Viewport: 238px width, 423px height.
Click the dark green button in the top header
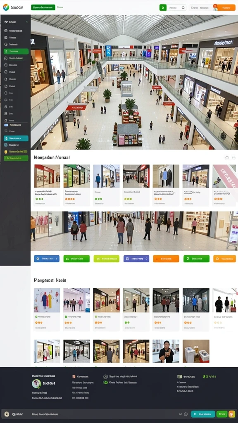pos(43,7)
